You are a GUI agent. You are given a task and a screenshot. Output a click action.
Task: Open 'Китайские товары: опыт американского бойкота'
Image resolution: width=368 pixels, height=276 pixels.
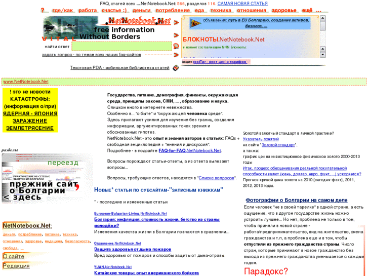tap(146, 273)
